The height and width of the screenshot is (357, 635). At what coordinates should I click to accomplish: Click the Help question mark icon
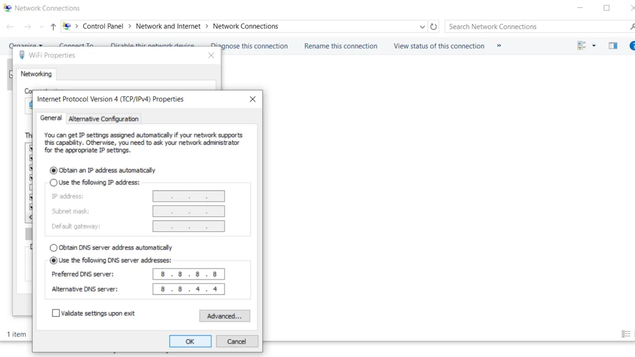click(x=632, y=46)
